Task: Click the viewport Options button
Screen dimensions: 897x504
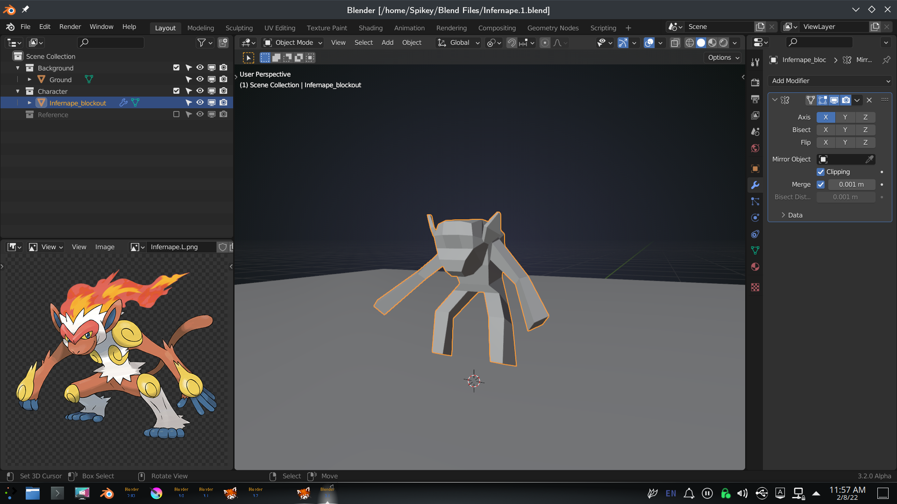Action: pyautogui.click(x=723, y=57)
